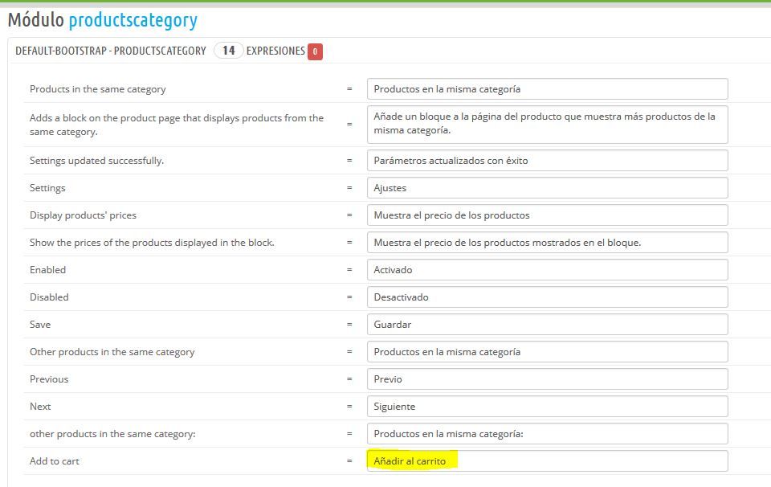The image size is (771, 487).
Task: Focus the 'Productos en la misma categoría:' field with colon
Action: pos(547,434)
